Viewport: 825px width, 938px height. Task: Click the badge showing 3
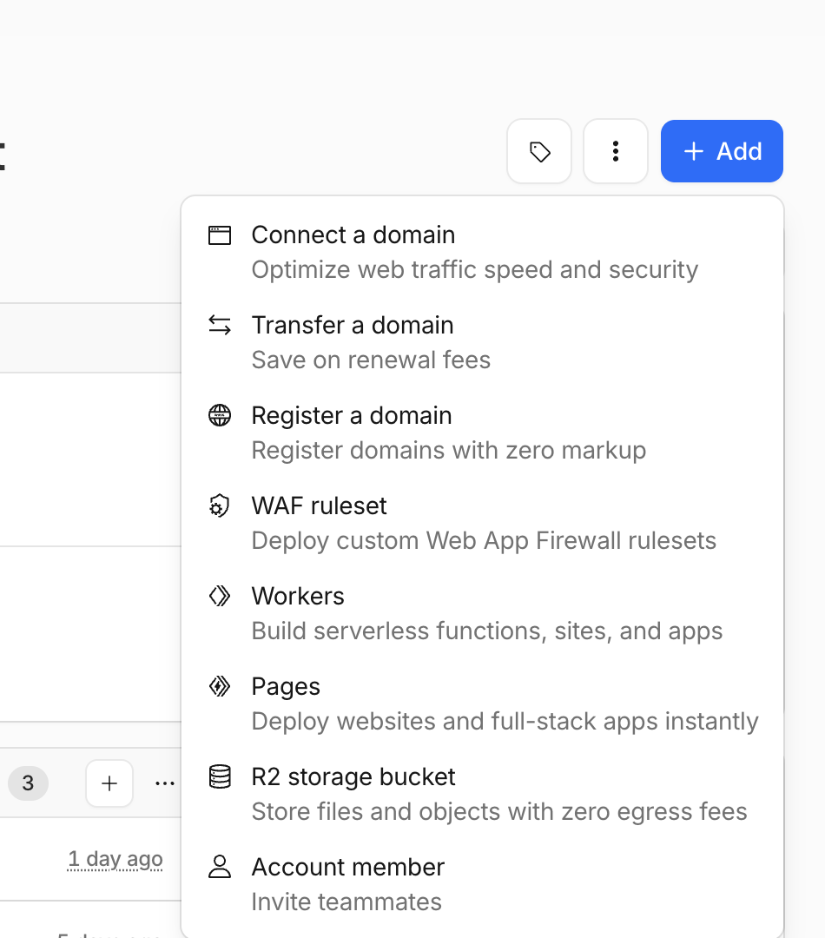(x=28, y=783)
